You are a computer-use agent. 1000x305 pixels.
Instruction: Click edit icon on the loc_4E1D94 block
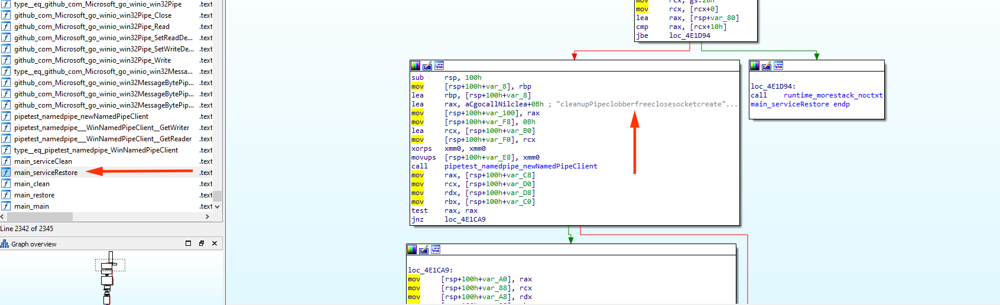pos(767,66)
